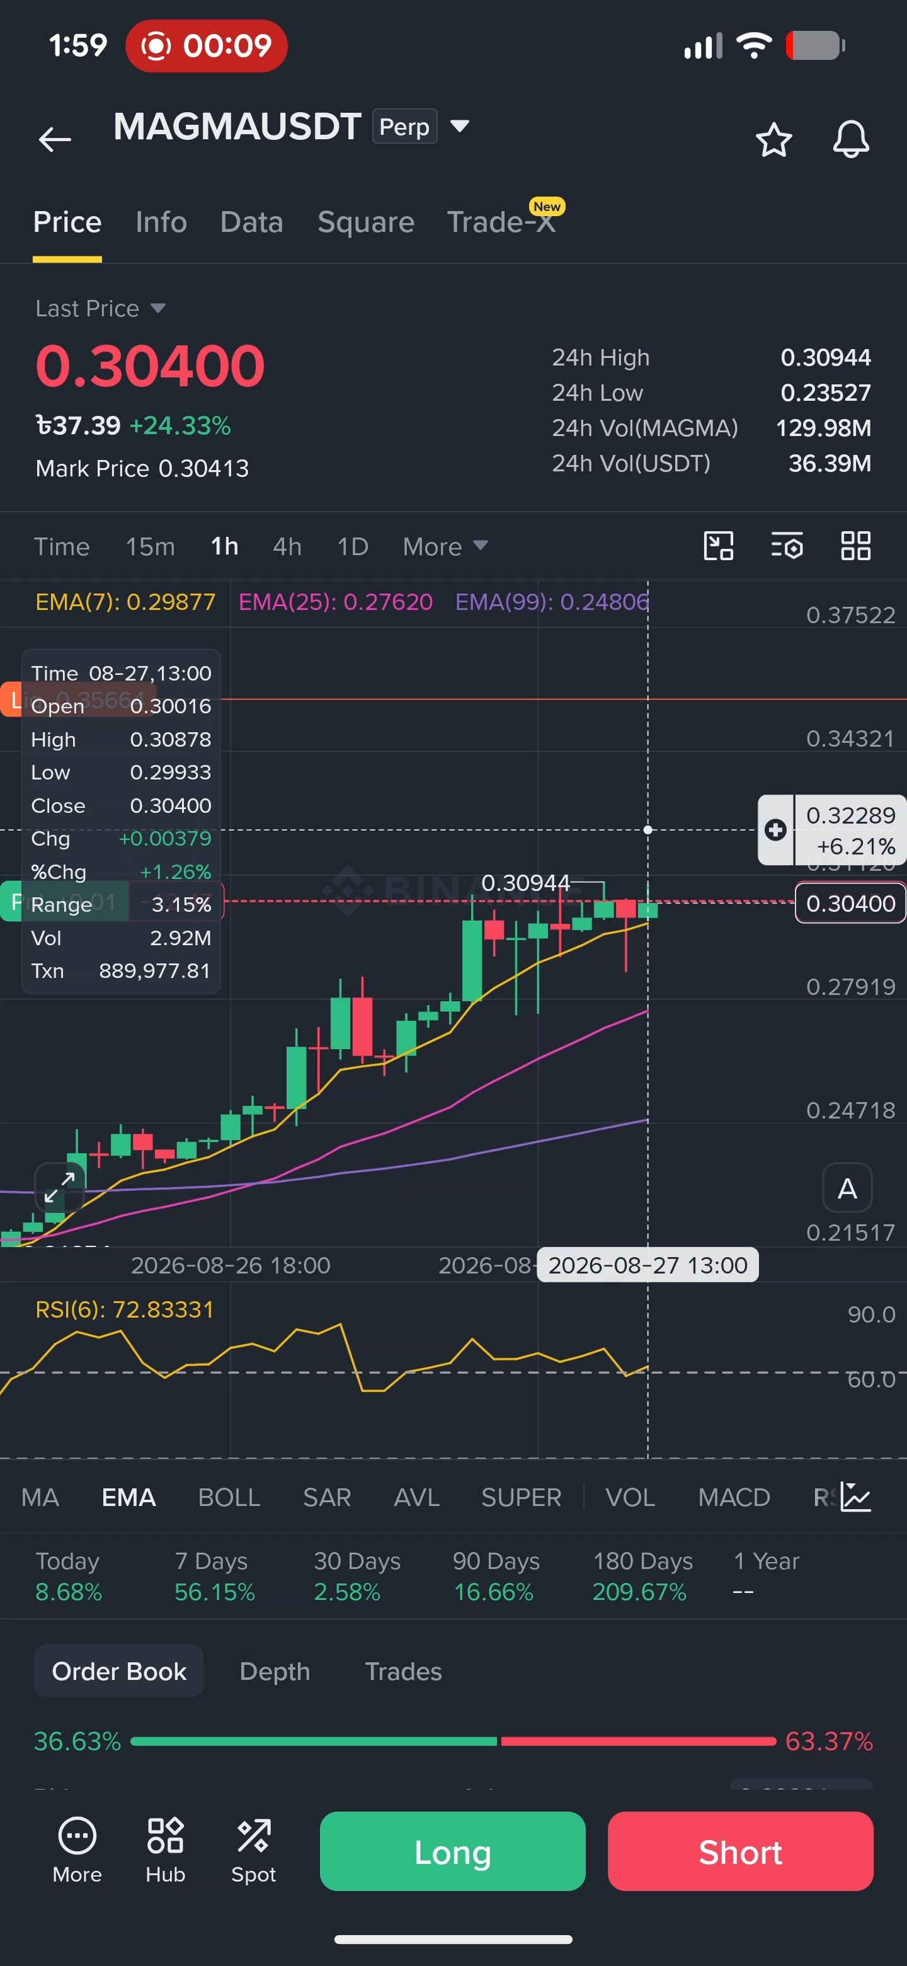907x1966 pixels.
Task: Add MAGMAUSDT to favorites with star icon
Action: [773, 140]
